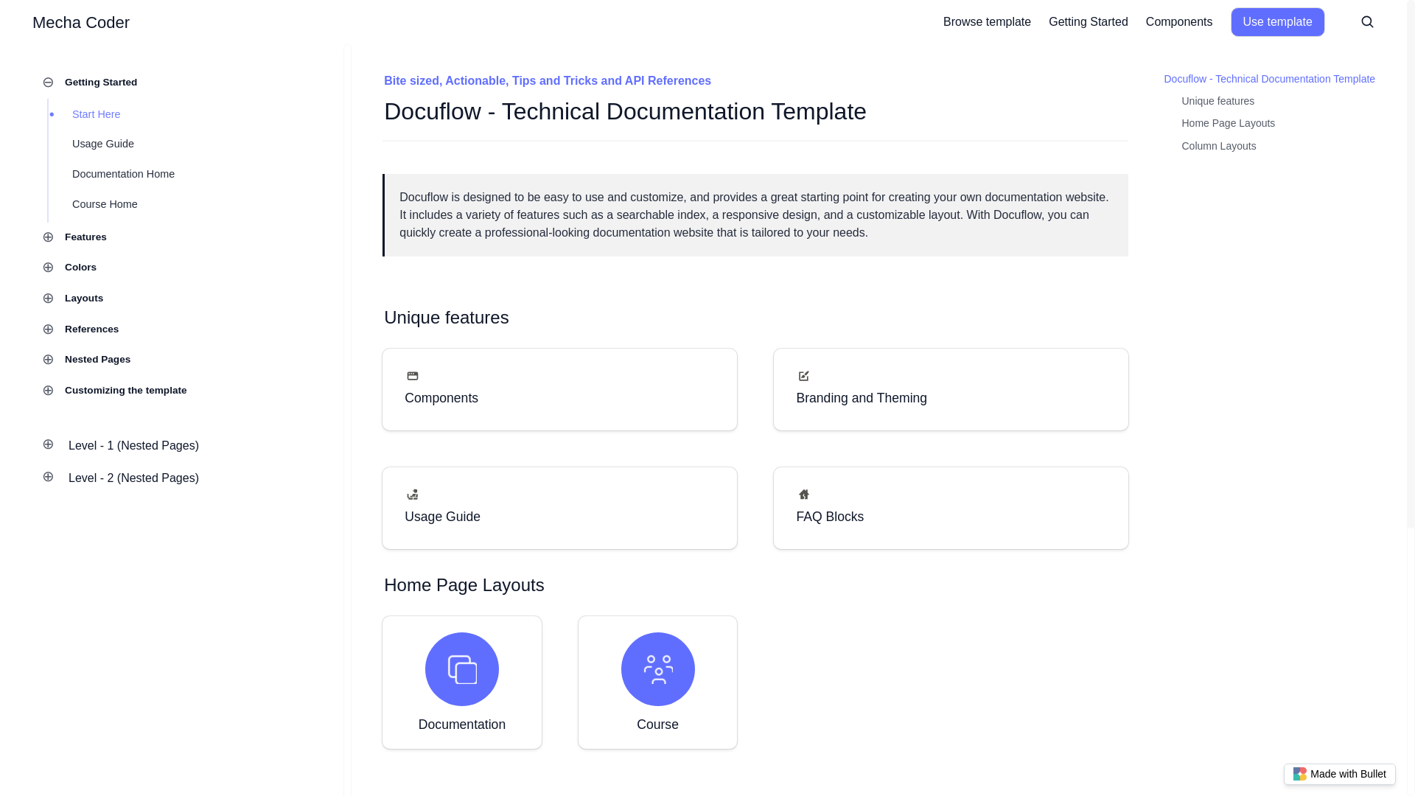Open Usage Guide in sidebar
Screen dimensions: 1415x796
click(103, 144)
